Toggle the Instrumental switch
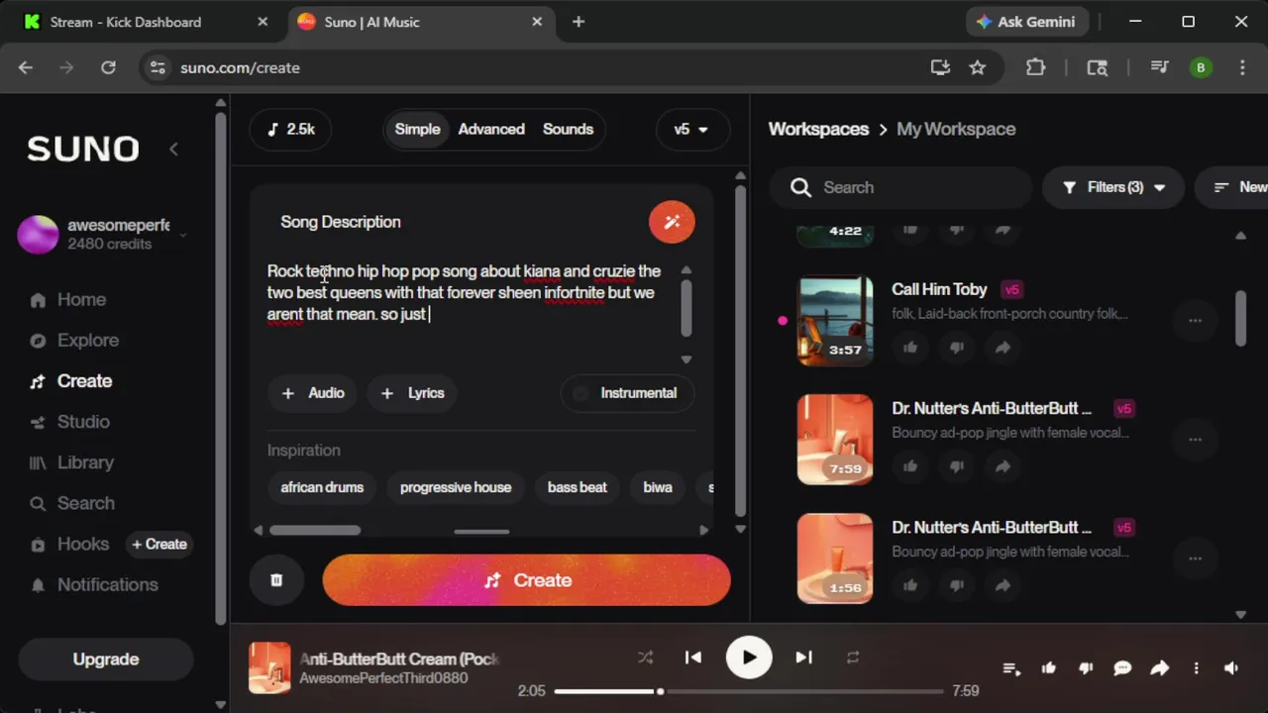This screenshot has height=713, width=1268. pos(626,393)
